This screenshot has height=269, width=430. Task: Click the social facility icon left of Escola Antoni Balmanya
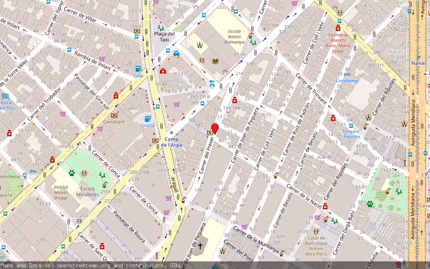tap(200, 44)
